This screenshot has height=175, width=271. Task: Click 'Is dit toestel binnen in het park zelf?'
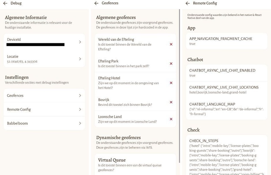pos(124,66)
